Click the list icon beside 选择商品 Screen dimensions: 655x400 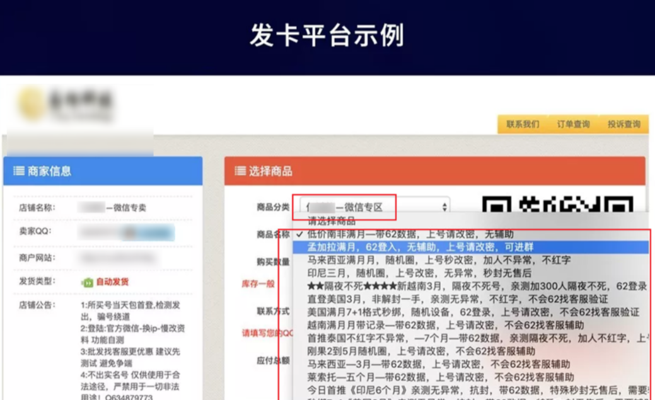point(240,171)
